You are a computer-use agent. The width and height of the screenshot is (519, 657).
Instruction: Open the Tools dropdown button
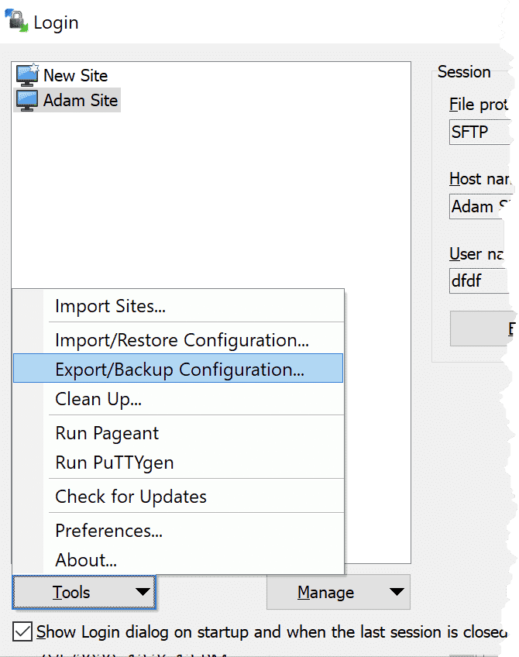tap(84, 592)
